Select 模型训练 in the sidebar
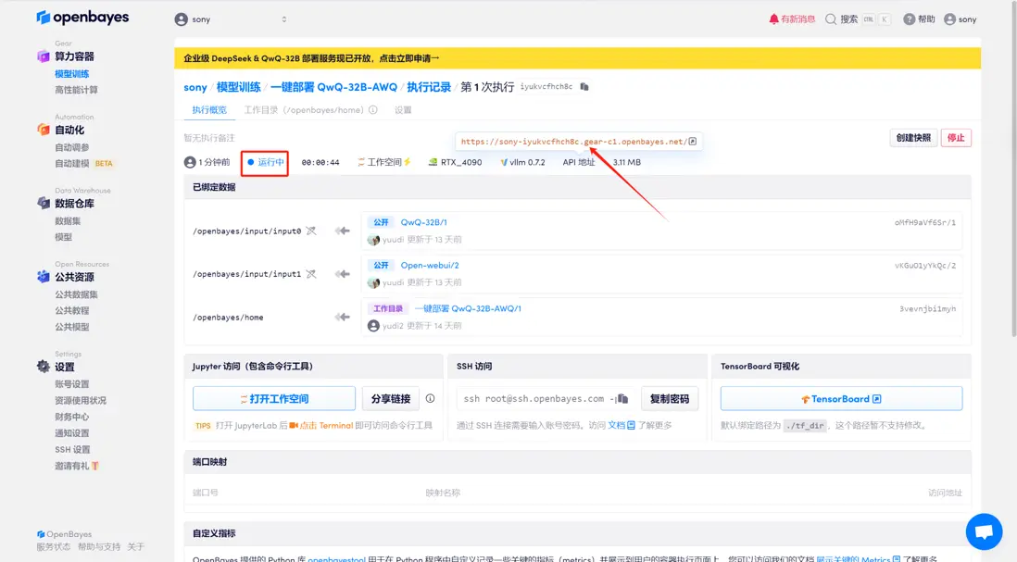Screen dimensions: 1017x562 (x=72, y=74)
